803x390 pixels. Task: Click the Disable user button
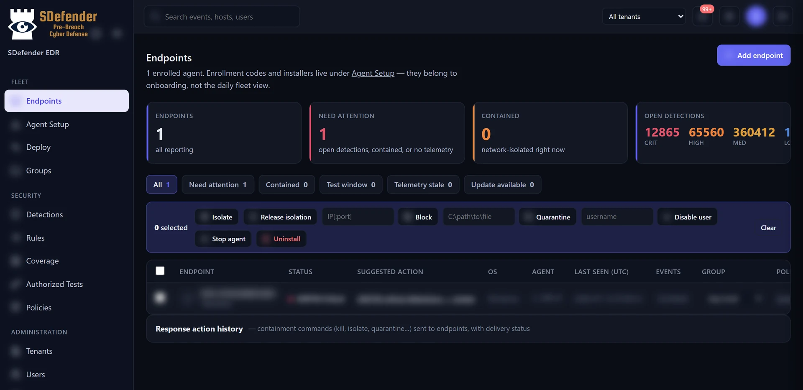[x=687, y=217]
